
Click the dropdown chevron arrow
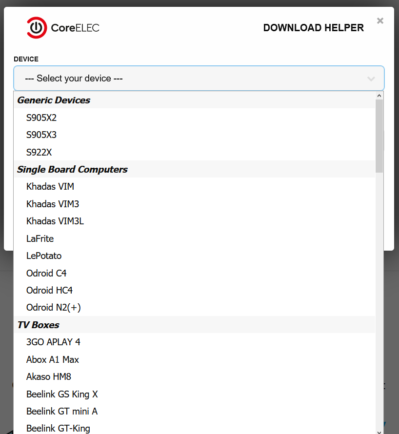[371, 79]
